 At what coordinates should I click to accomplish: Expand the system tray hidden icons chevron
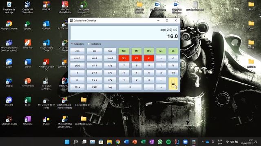click(x=203, y=142)
